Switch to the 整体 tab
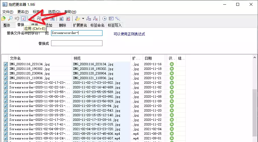 (x=7, y=25)
